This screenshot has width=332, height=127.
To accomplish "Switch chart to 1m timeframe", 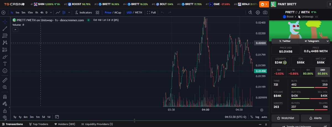I will [17, 12].
